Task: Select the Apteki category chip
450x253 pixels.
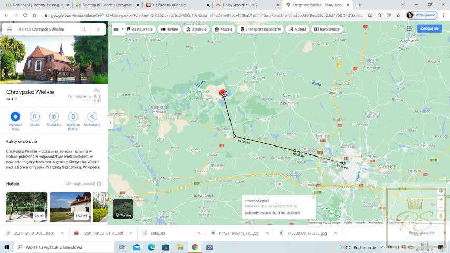Action: [298, 30]
